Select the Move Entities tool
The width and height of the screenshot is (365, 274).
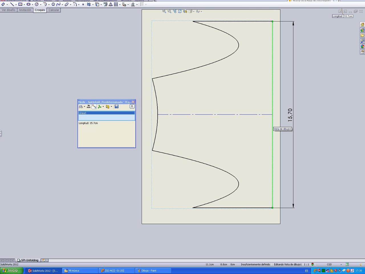tap(124, 4)
